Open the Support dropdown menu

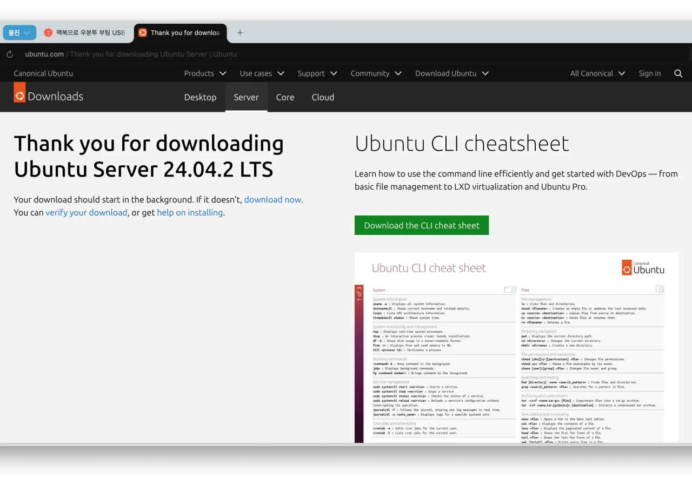tap(317, 73)
